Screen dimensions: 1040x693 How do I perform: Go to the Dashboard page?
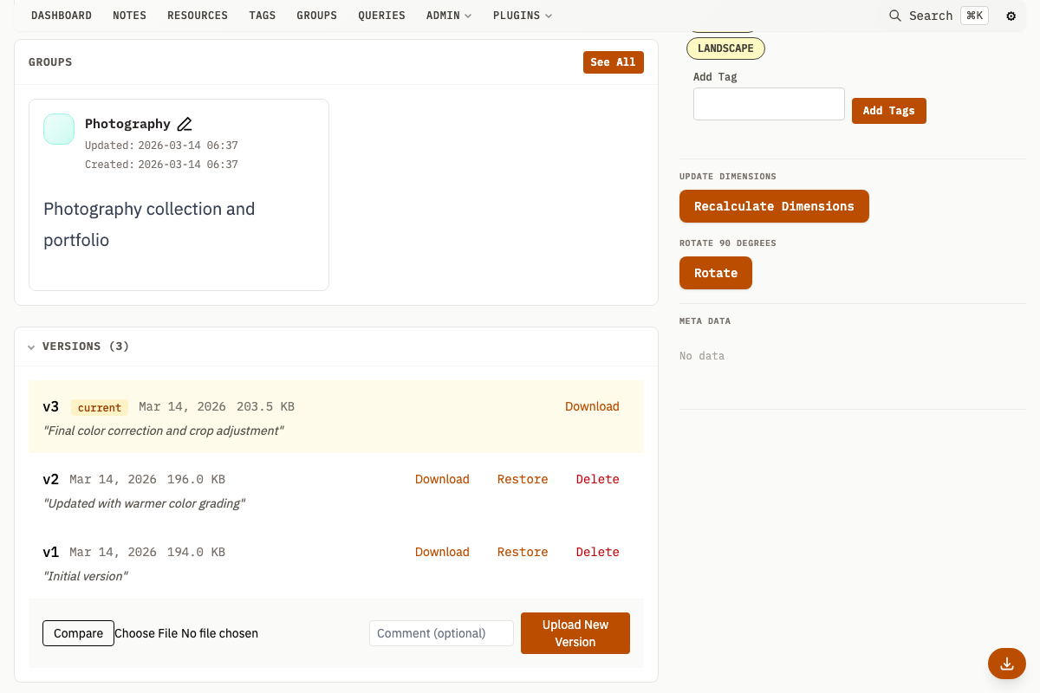(x=62, y=16)
